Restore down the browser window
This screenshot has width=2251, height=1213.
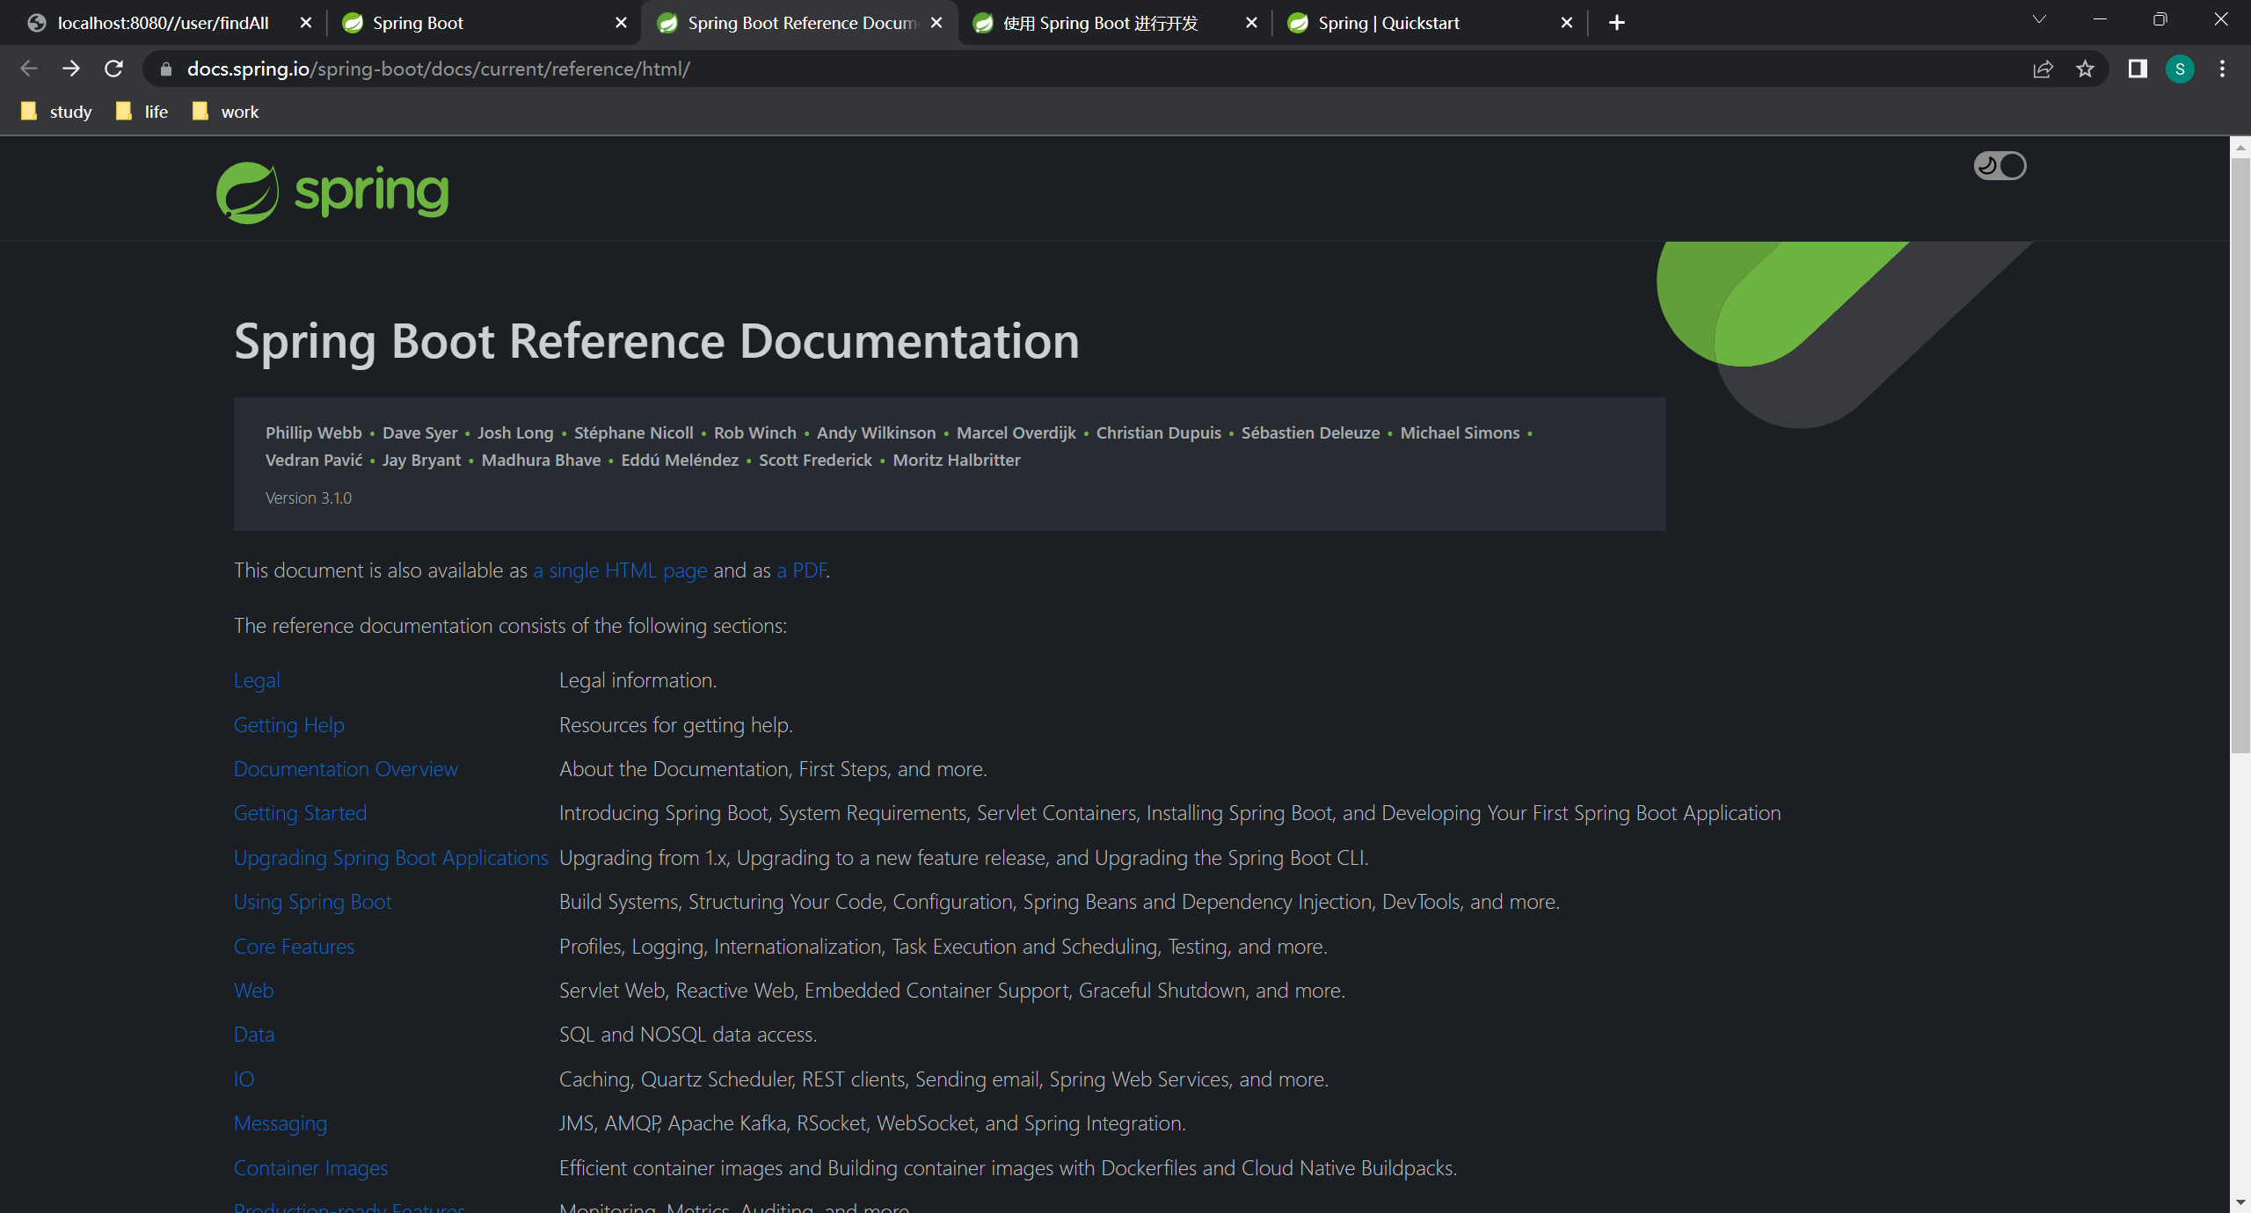tap(2160, 19)
